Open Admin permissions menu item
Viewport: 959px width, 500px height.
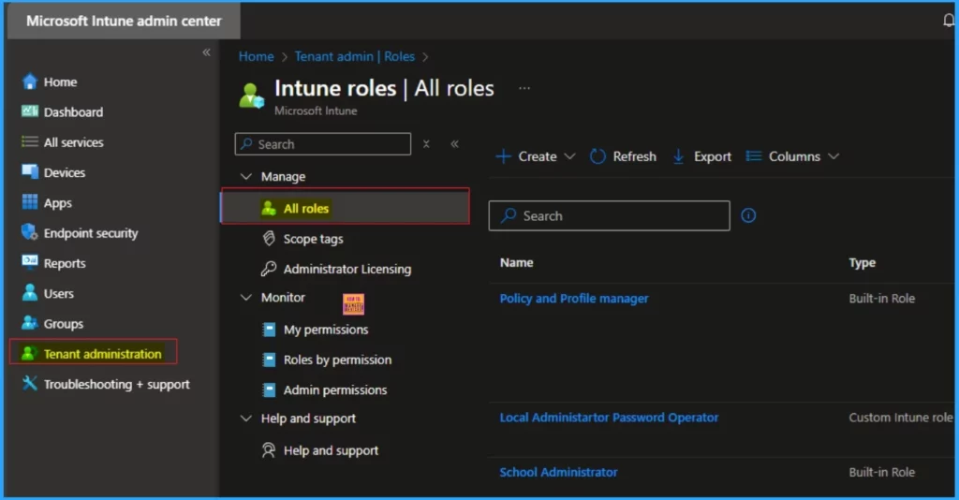[x=334, y=390]
